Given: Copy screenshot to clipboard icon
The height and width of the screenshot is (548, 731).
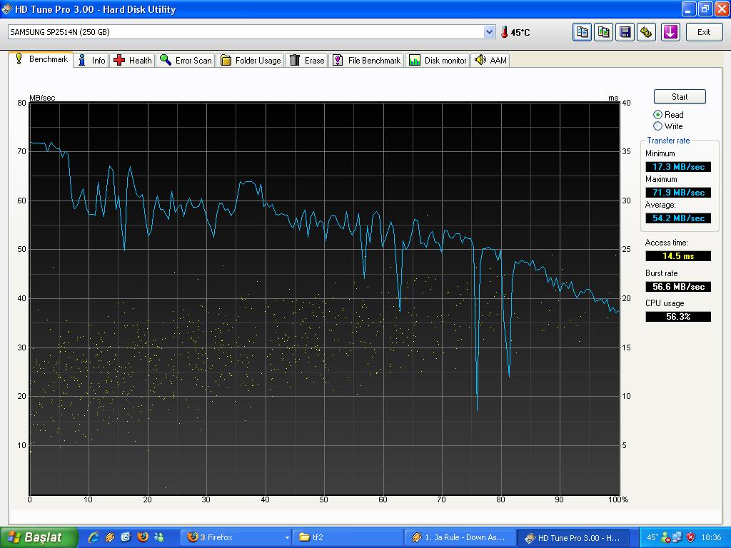Looking at the screenshot, I should click(x=604, y=32).
